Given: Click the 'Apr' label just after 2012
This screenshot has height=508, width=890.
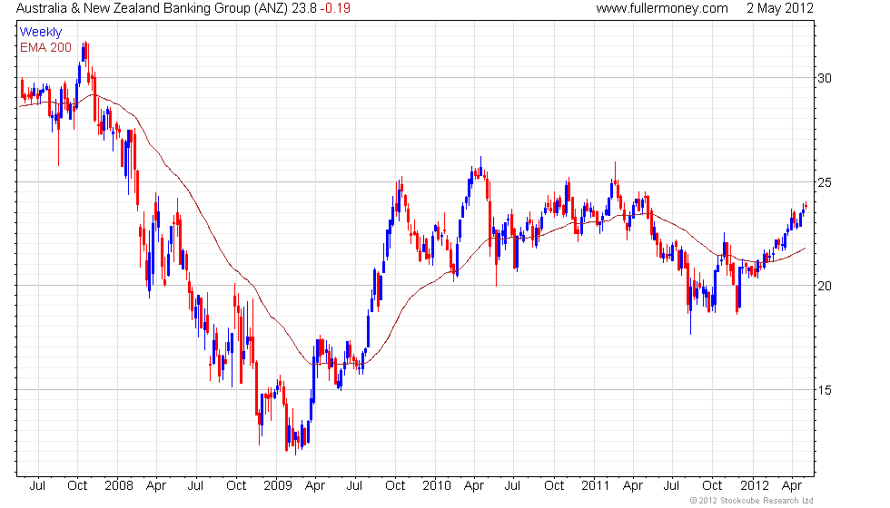Looking at the screenshot, I should (x=792, y=486).
